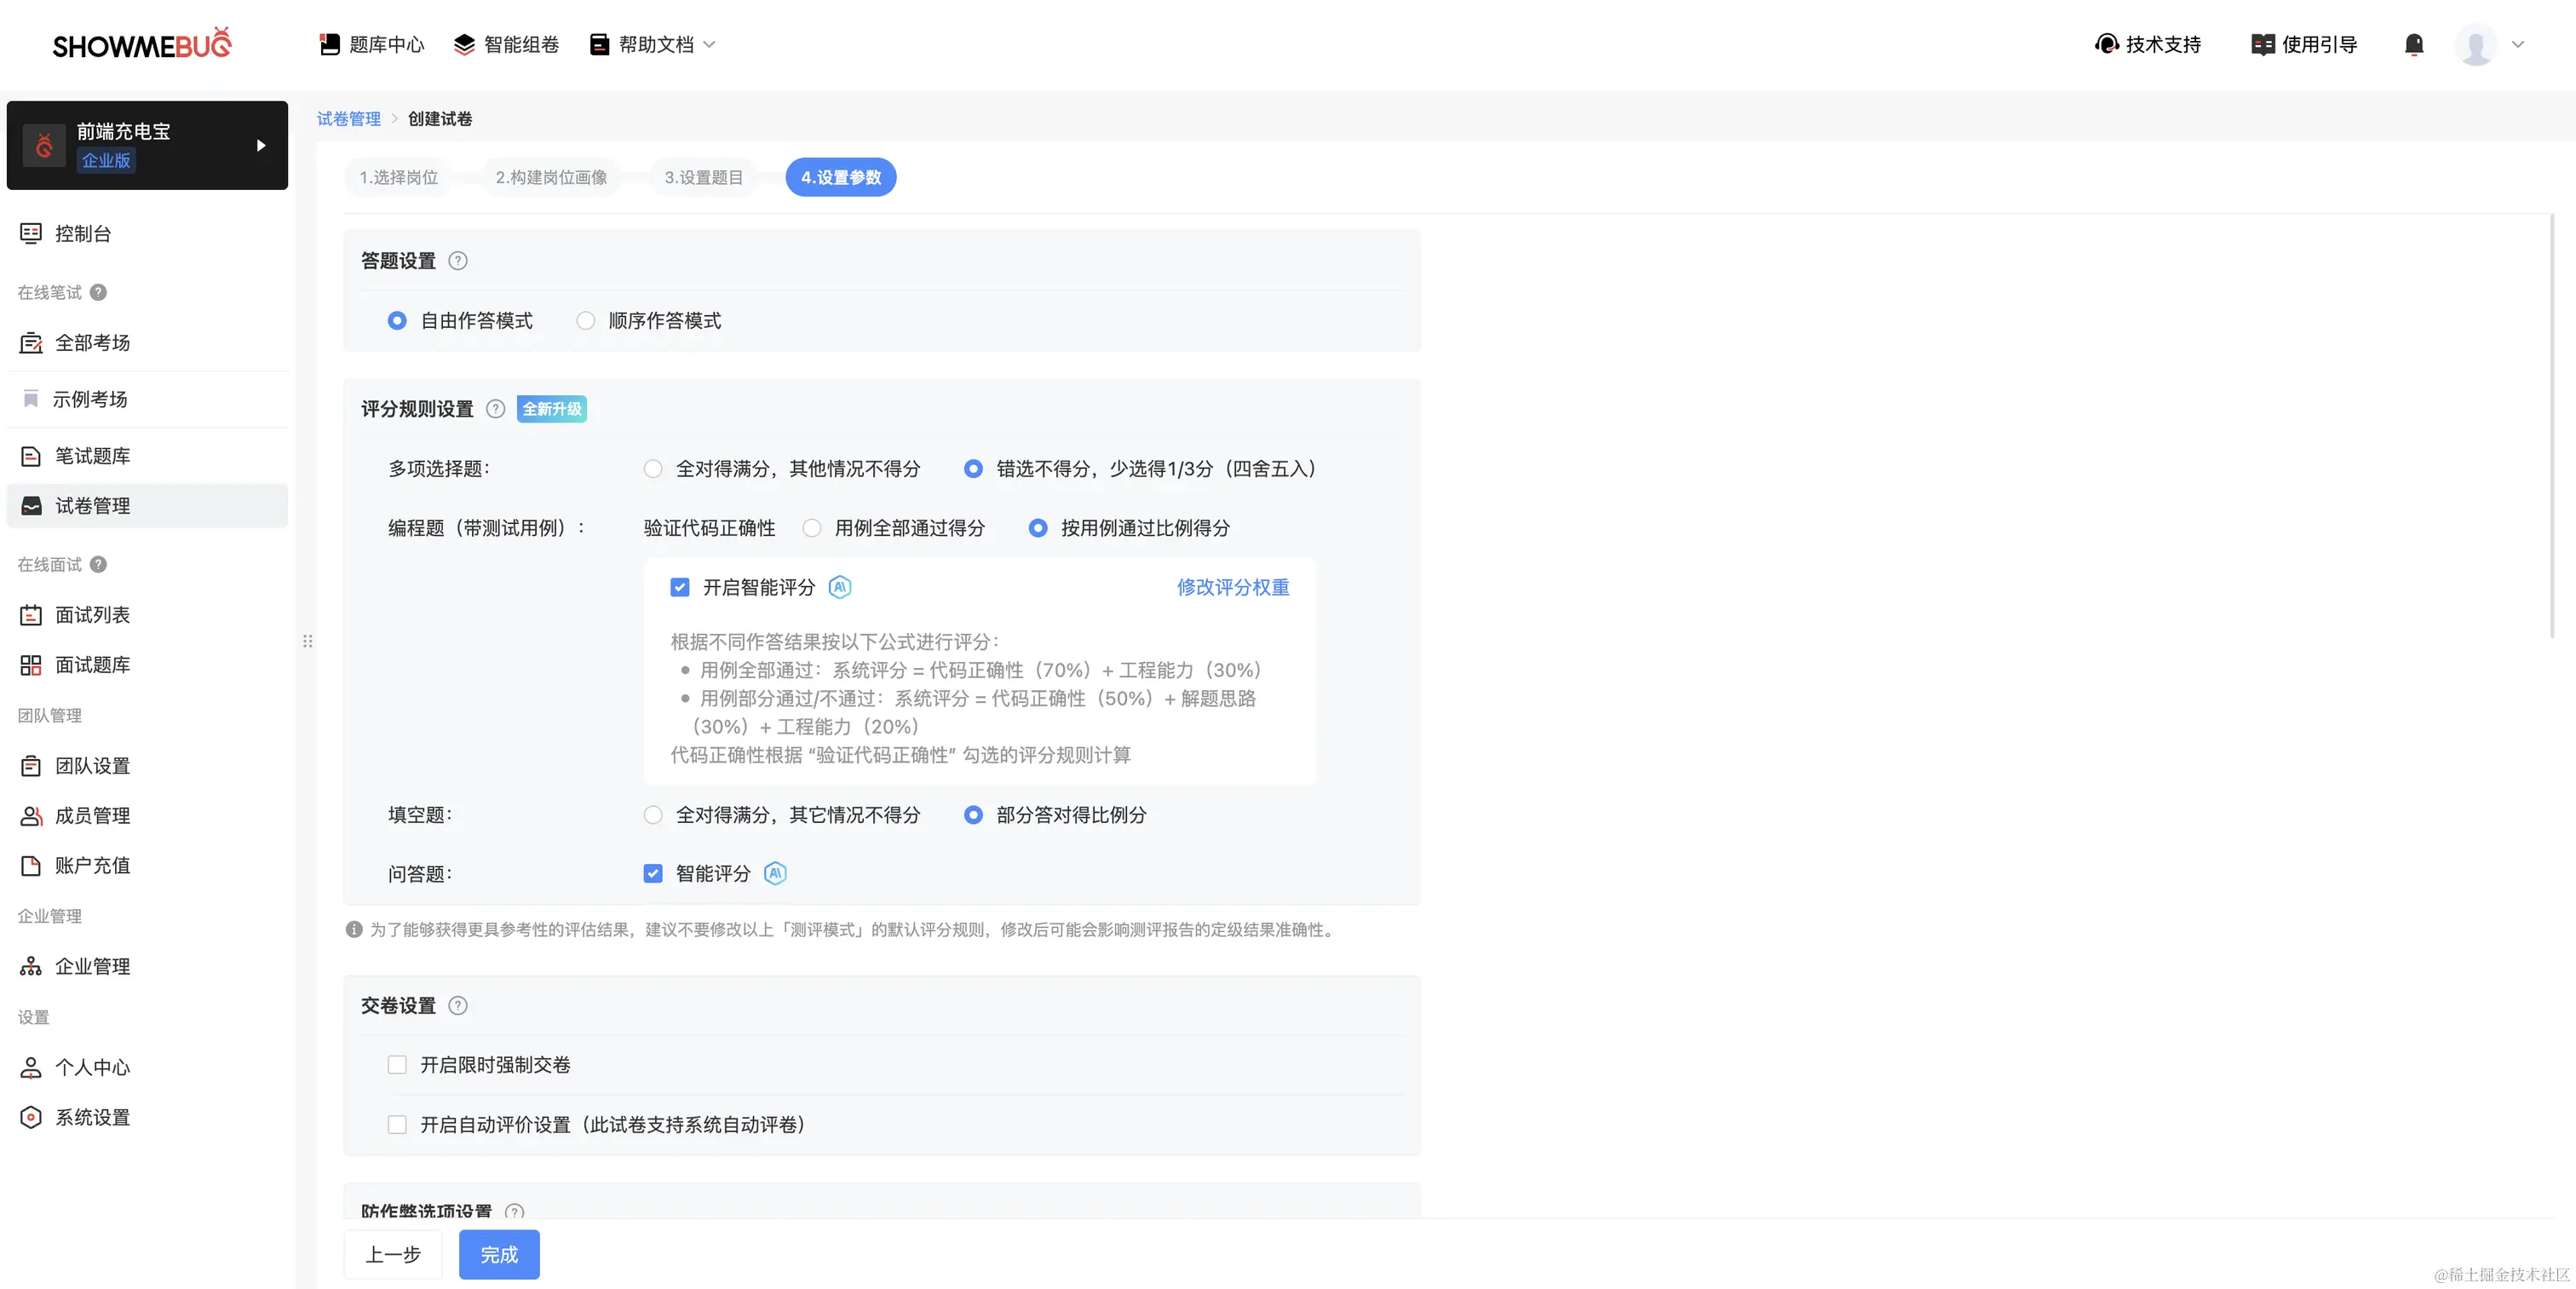Expand the 前端充电宝 team switcher arrow
Image resolution: width=2576 pixels, height=1289 pixels.
pyautogui.click(x=261, y=145)
